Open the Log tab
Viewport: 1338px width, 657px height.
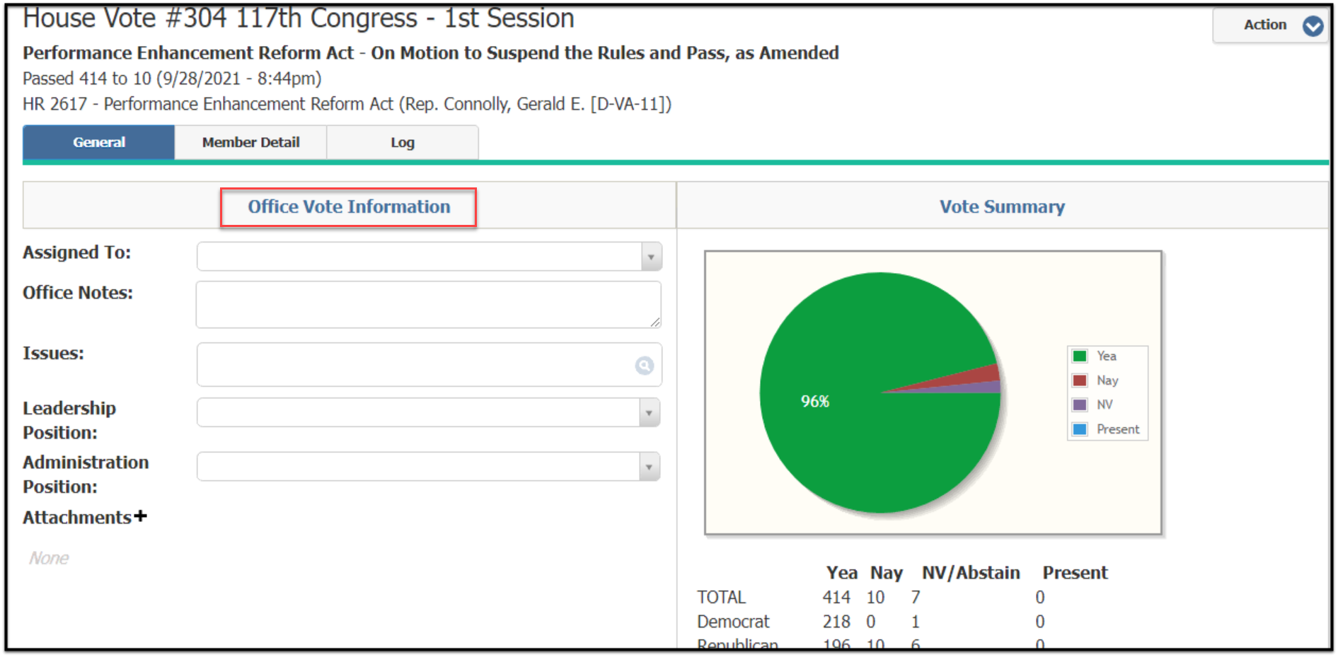pos(402,142)
